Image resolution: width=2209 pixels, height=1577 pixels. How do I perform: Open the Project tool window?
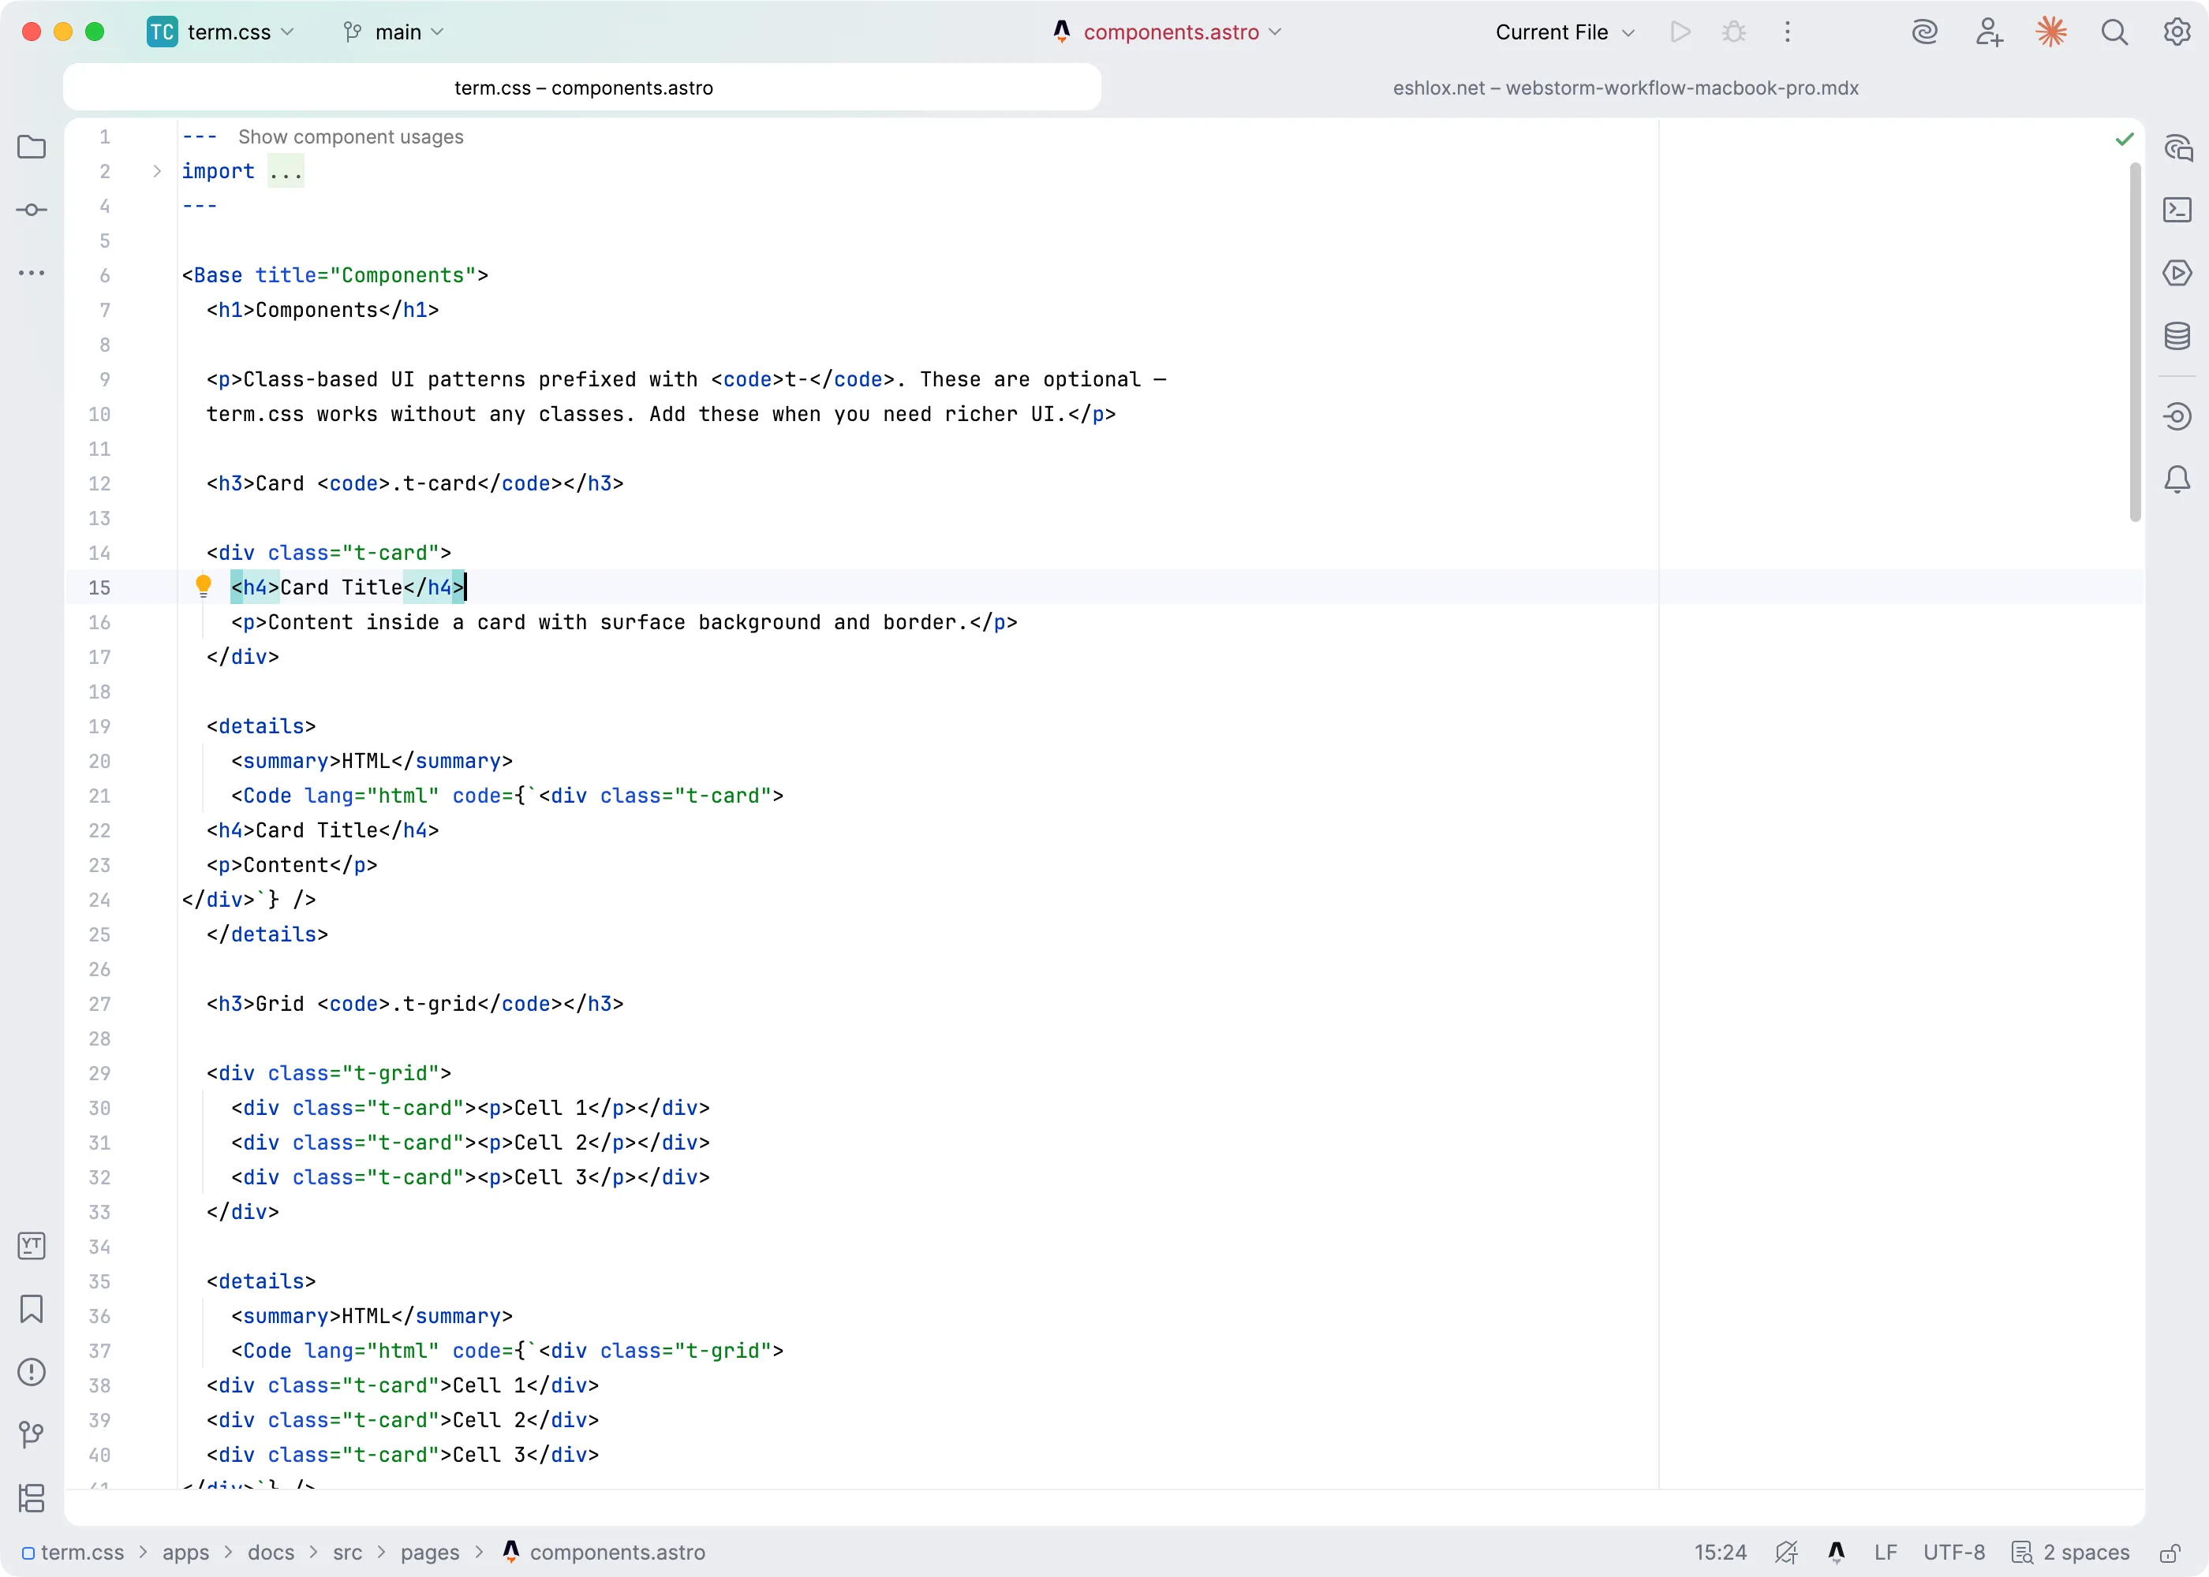tap(32, 146)
